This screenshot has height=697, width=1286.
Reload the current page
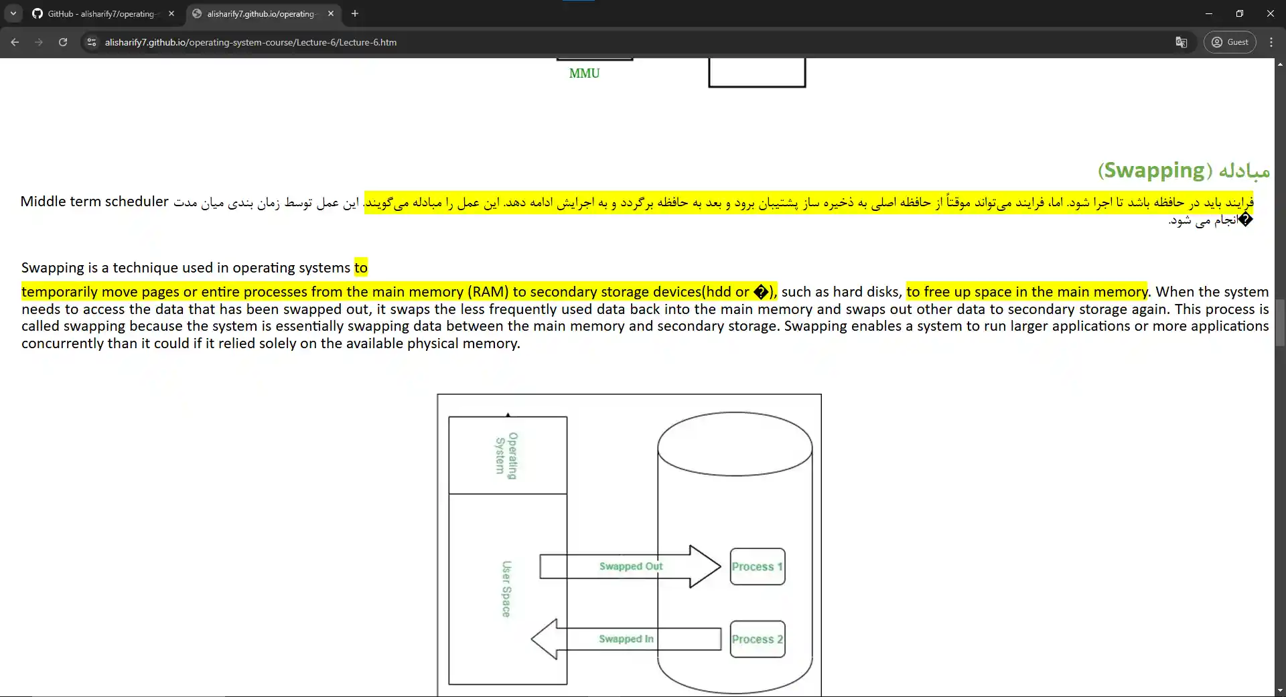[63, 42]
